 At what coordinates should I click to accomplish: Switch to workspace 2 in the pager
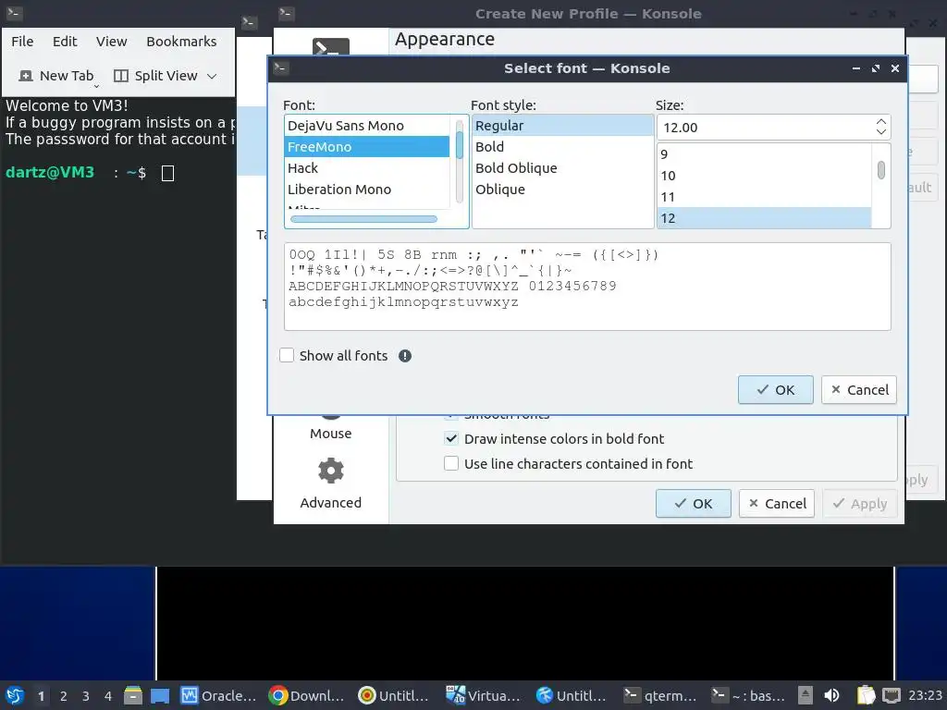click(x=64, y=696)
